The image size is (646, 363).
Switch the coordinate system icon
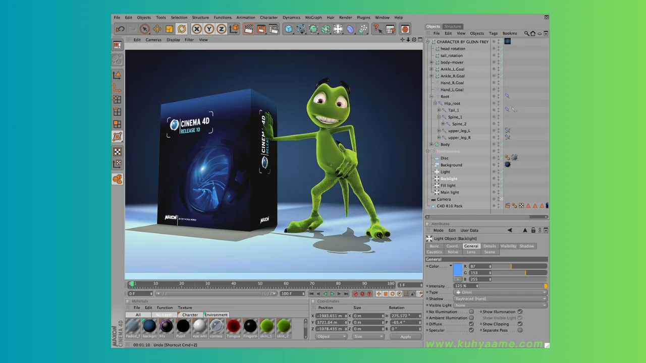tap(234, 29)
